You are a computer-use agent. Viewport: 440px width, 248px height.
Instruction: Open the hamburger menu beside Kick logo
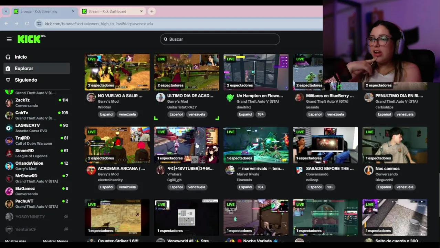click(9, 39)
